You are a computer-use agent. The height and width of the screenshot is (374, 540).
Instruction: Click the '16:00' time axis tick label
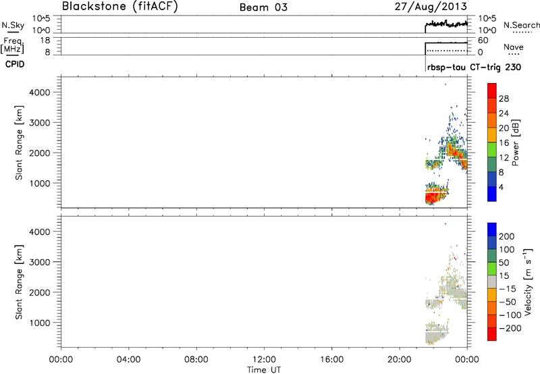point(331,360)
